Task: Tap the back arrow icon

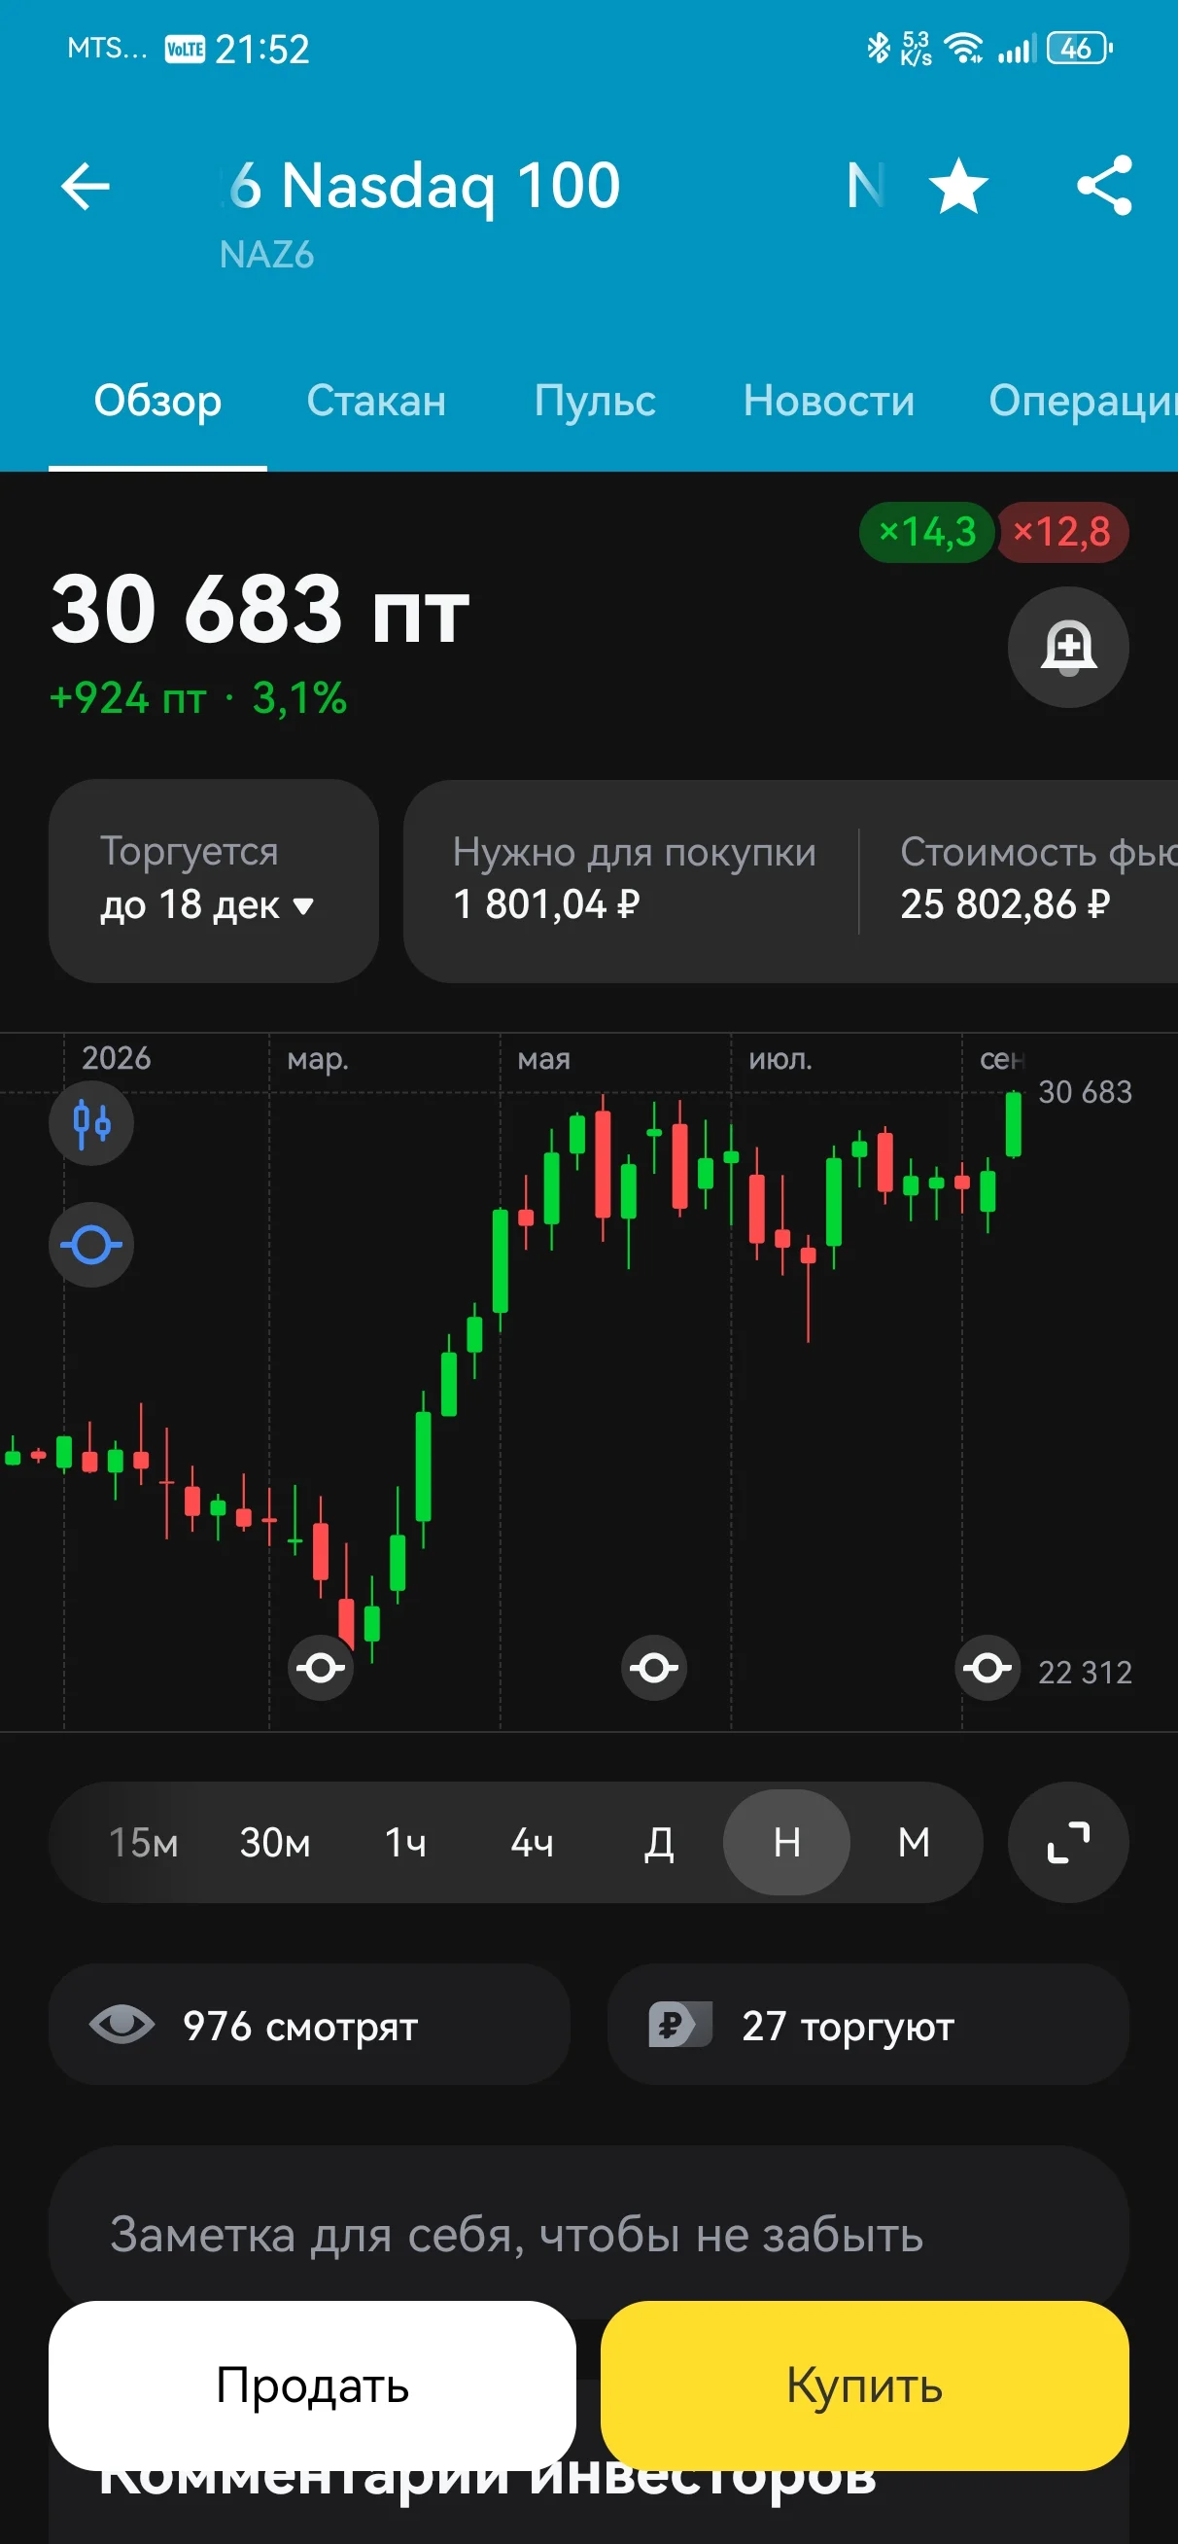Action: click(85, 186)
